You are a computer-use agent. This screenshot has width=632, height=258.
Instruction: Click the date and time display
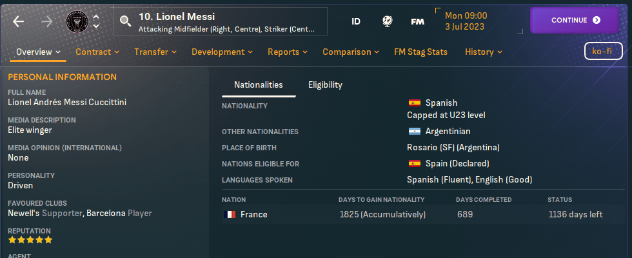(466, 21)
